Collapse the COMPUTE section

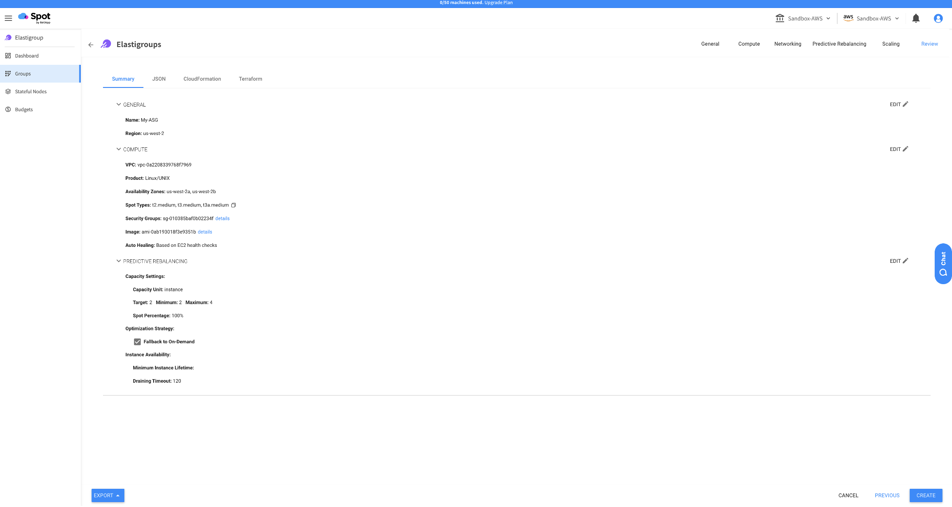[x=119, y=150]
